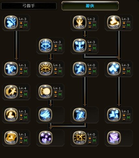Click the blue wind slash skill icon

coord(46,115)
